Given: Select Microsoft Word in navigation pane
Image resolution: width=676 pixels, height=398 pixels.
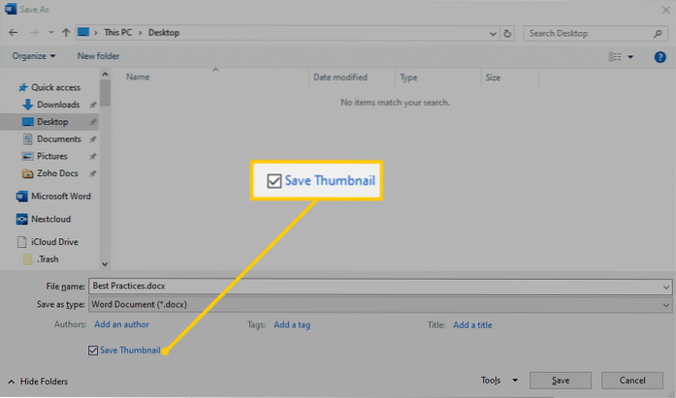Looking at the screenshot, I should pyautogui.click(x=53, y=197).
